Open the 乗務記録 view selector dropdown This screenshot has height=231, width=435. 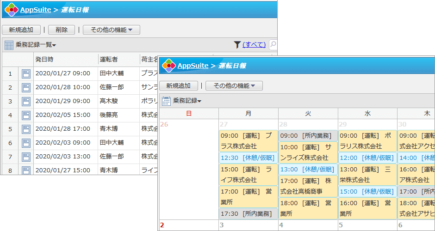(x=187, y=101)
